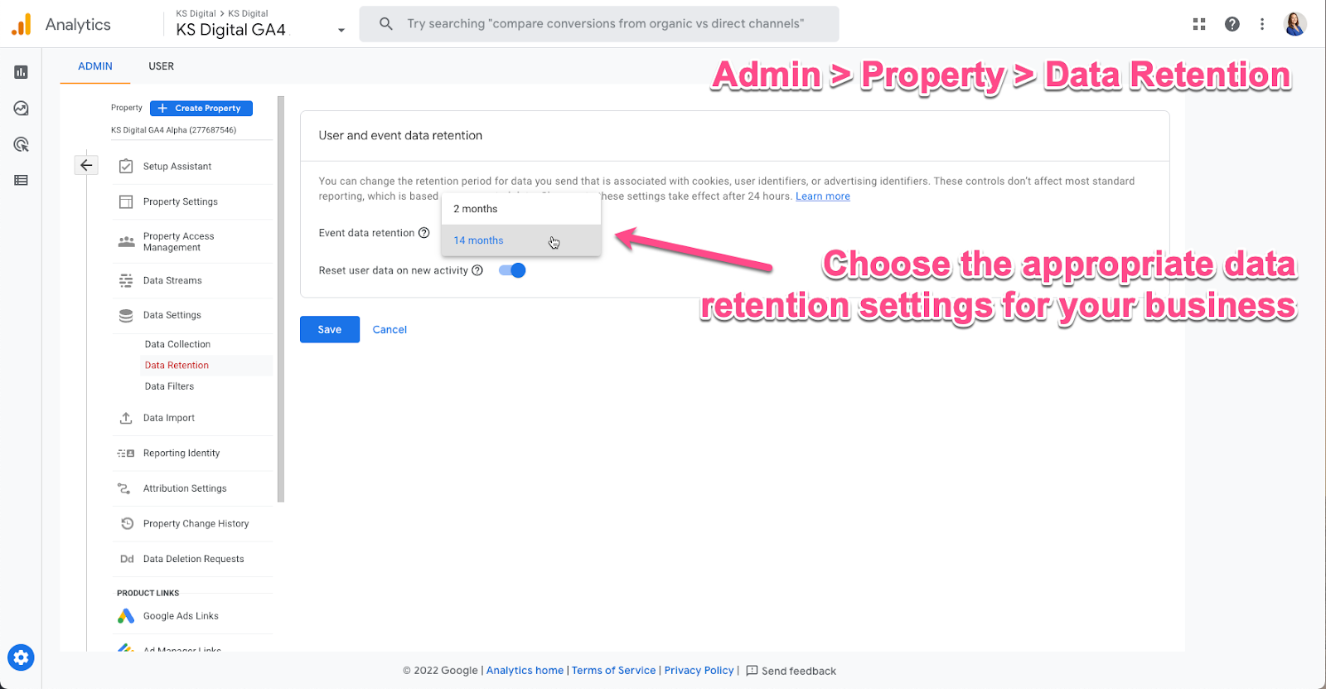This screenshot has width=1326, height=689.
Task: Open Data Filters in the property menu
Action: coord(169,386)
